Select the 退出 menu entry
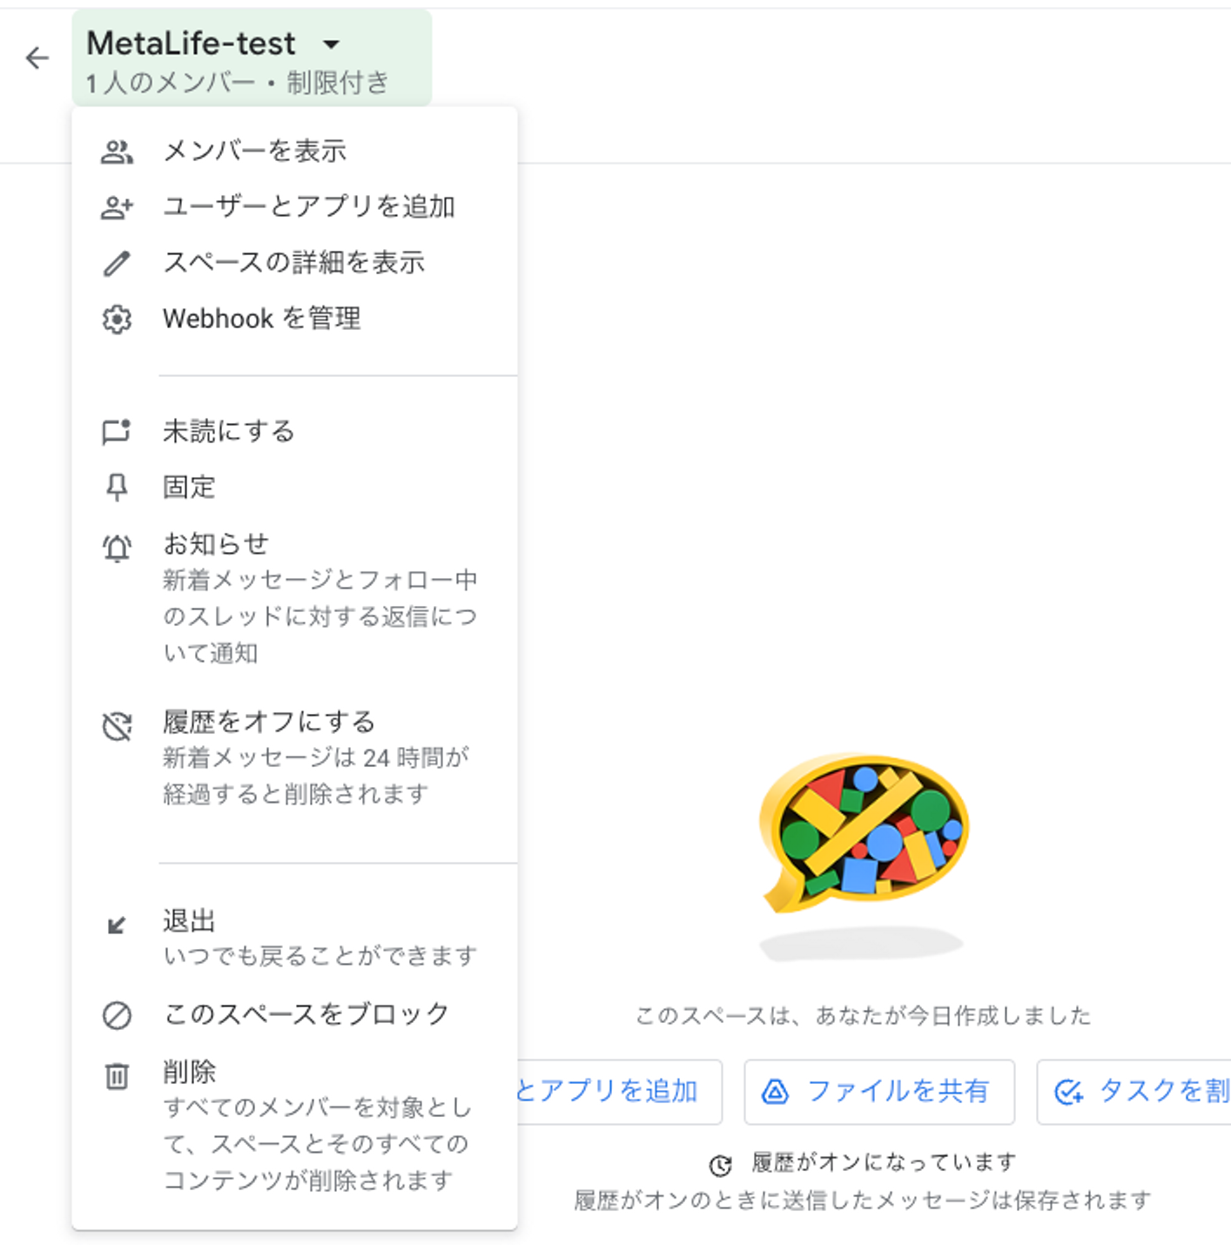 (x=294, y=938)
